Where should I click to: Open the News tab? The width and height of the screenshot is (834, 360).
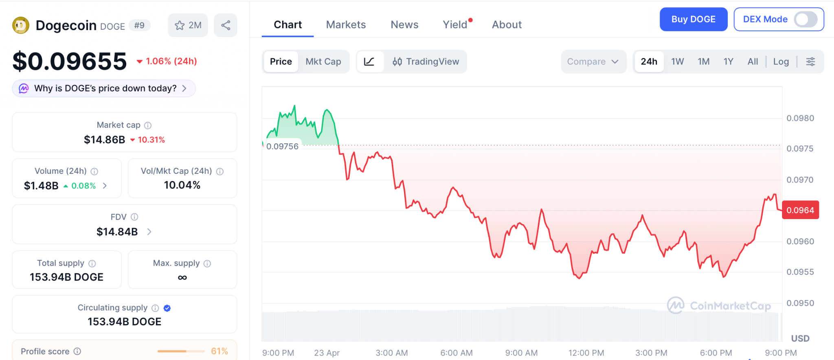point(404,25)
